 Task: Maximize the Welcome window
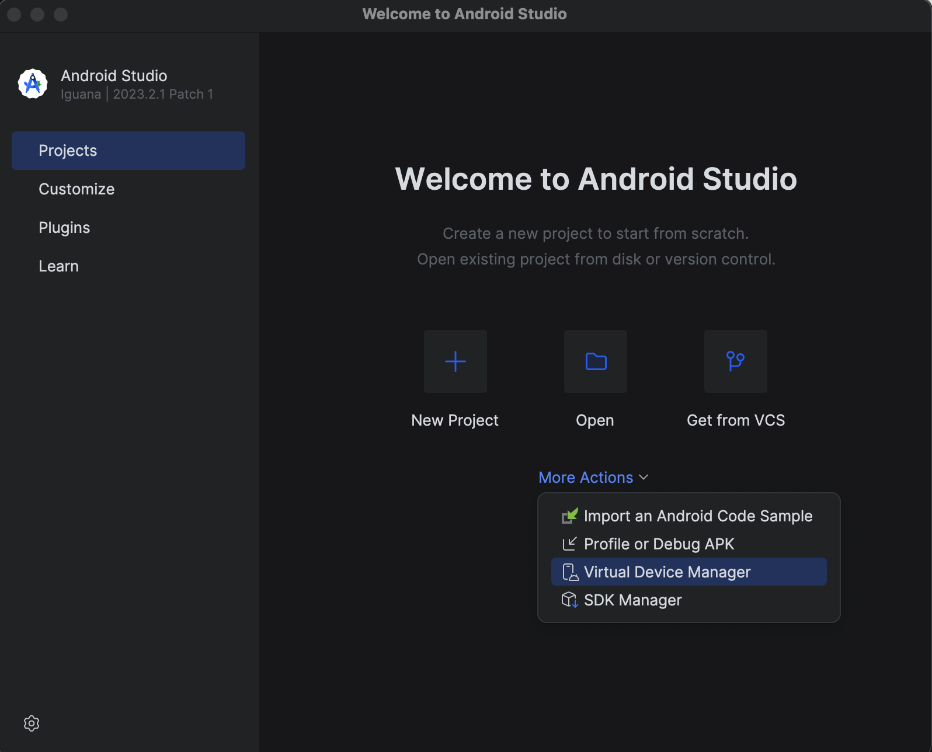click(61, 14)
